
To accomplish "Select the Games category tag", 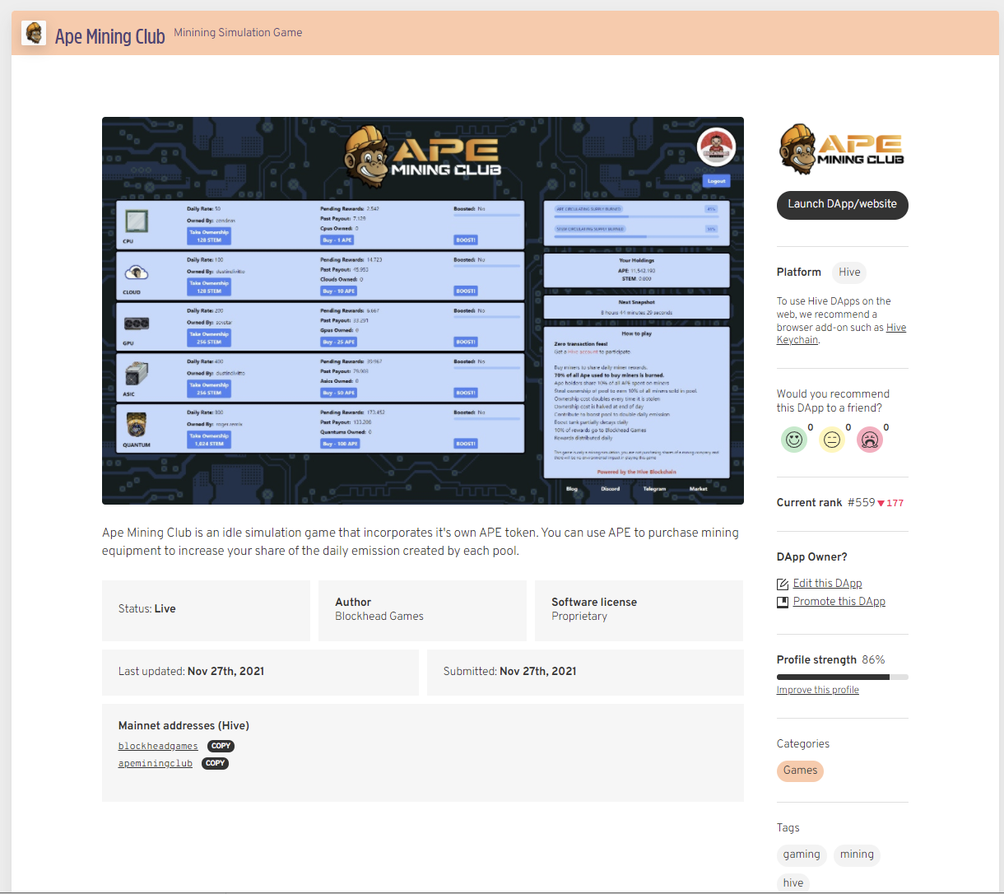I will (800, 771).
